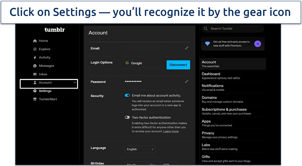Screen dimensions: 302x166
Task: Open Inbox in the left menu
Action: (x=43, y=74)
